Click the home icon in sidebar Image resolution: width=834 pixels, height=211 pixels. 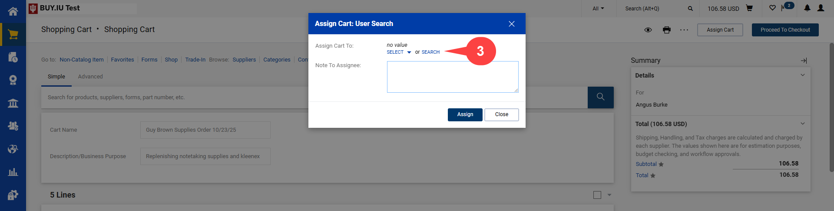pos(13,11)
